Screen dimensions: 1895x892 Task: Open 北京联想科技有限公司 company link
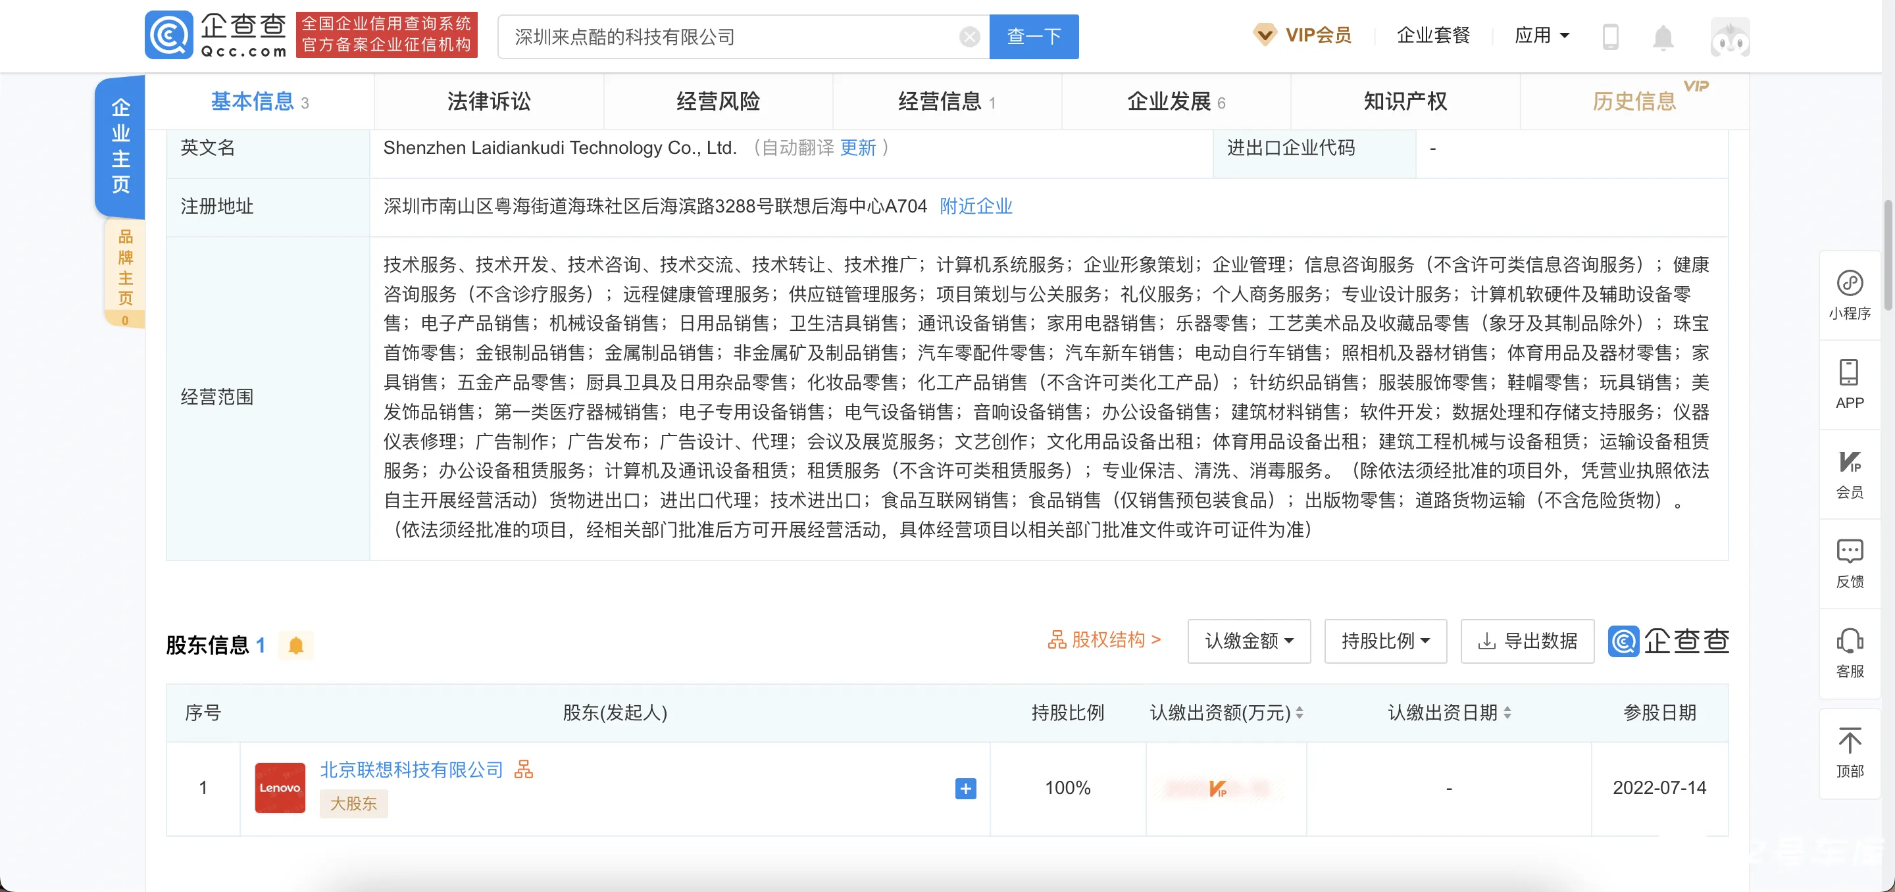pos(411,769)
